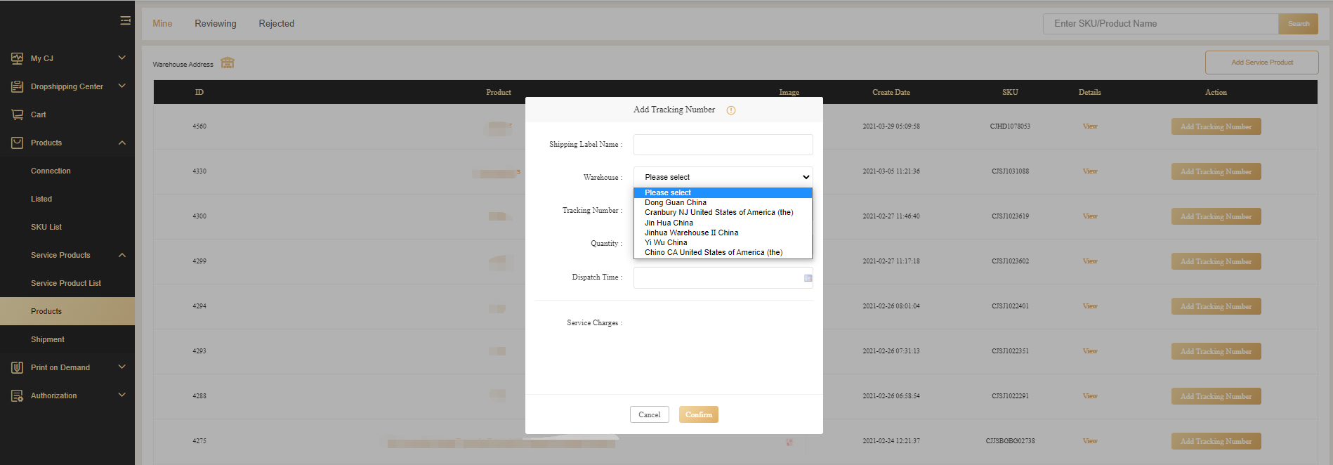Click the Dropshipping Center icon

coord(17,86)
